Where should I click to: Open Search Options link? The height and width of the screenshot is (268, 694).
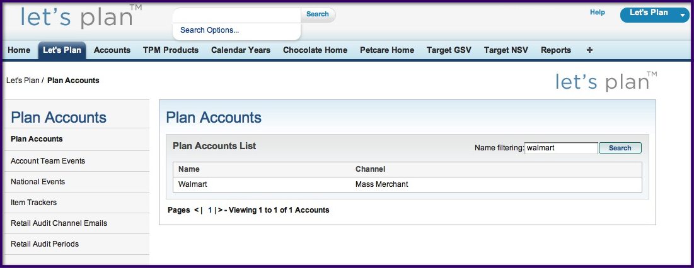point(209,30)
